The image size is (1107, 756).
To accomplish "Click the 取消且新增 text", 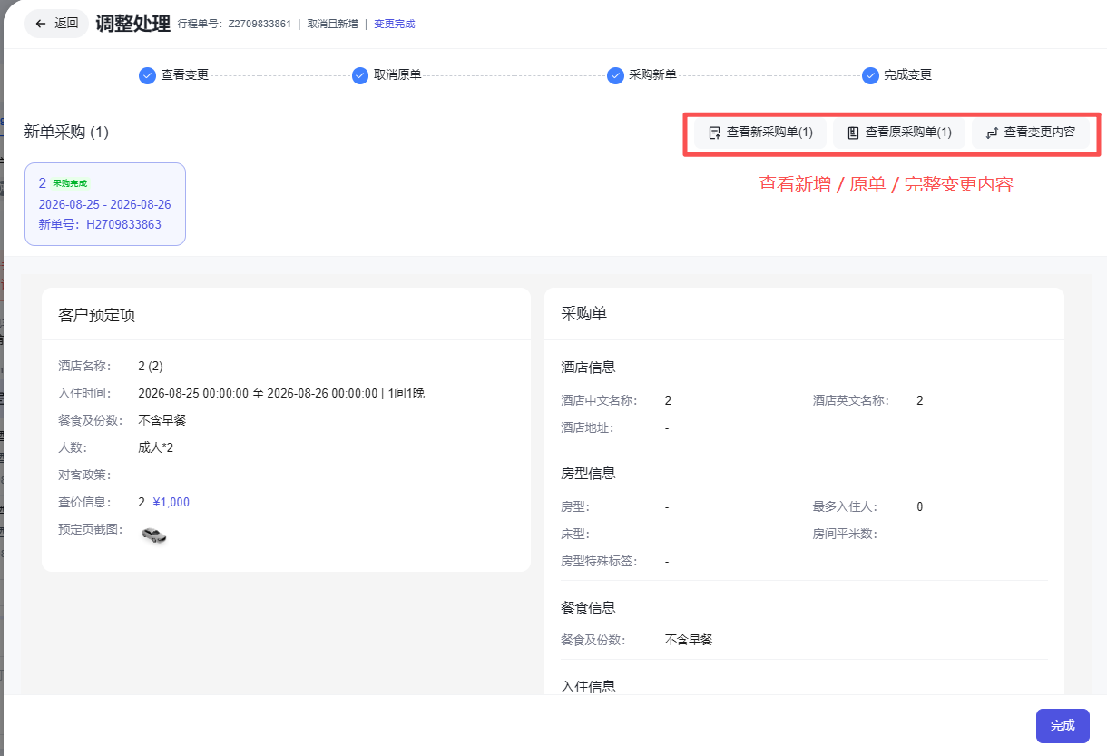I will click(333, 25).
